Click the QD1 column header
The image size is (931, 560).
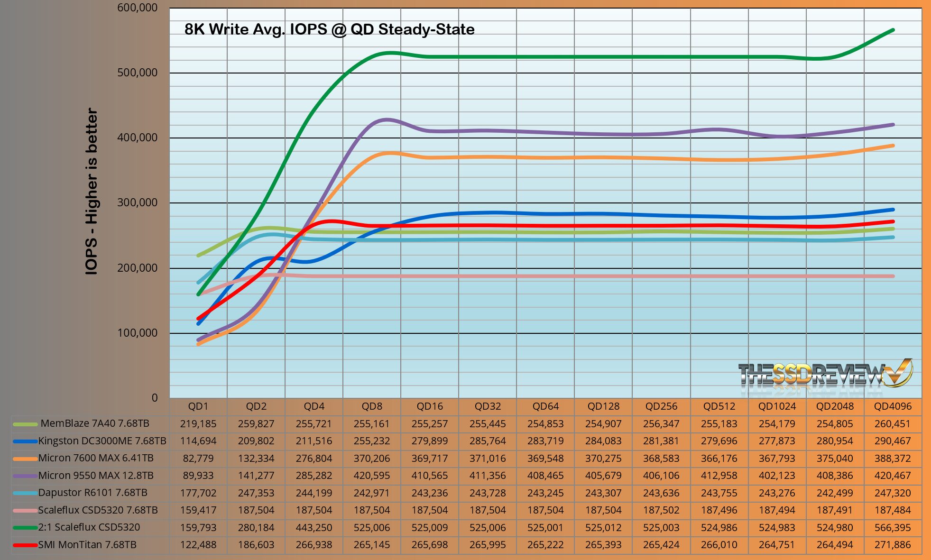coord(198,406)
